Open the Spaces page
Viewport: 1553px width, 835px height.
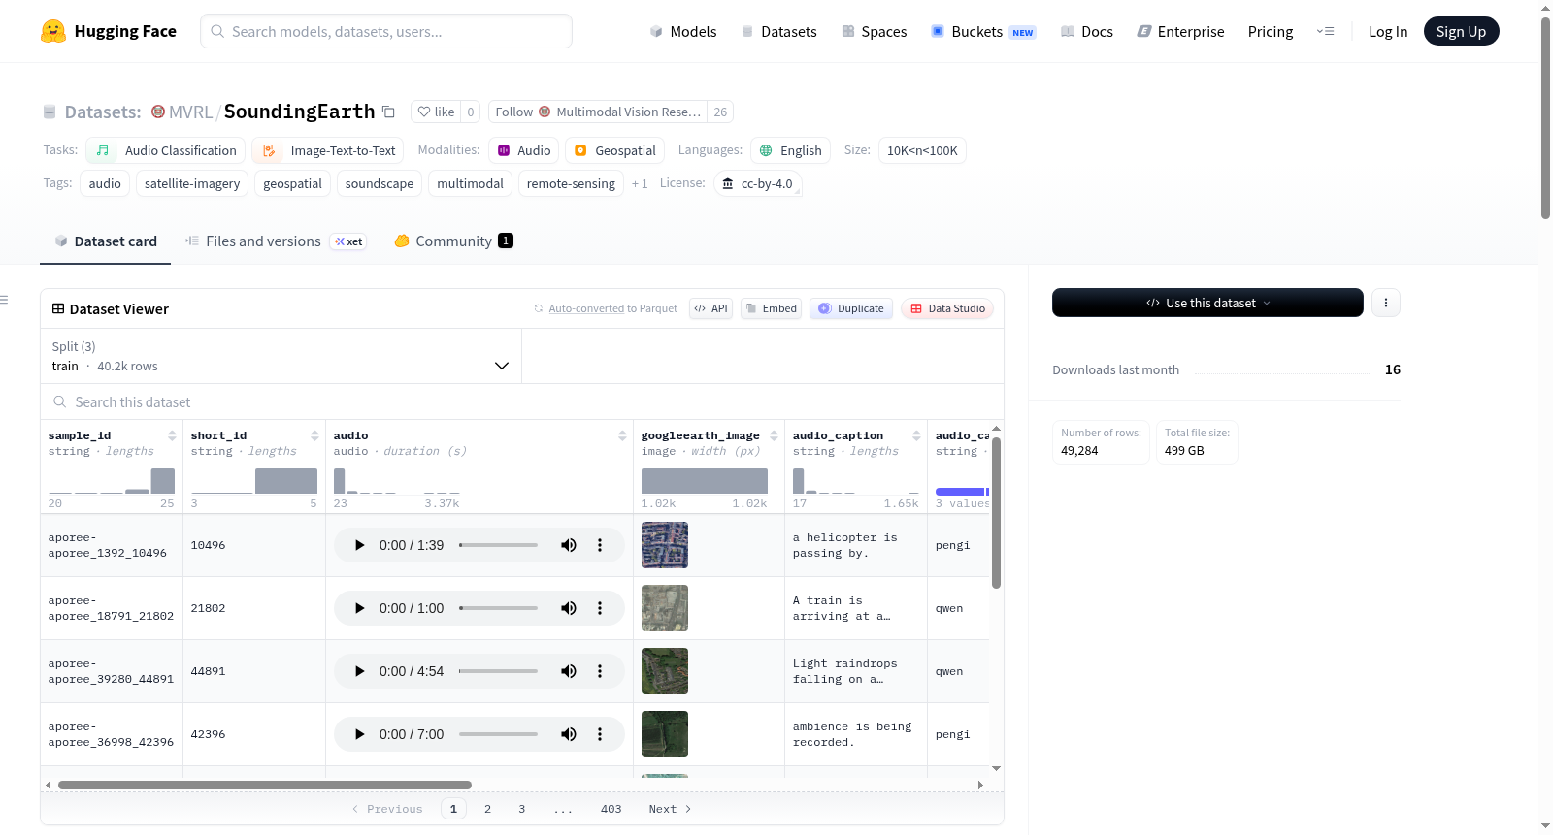(874, 32)
